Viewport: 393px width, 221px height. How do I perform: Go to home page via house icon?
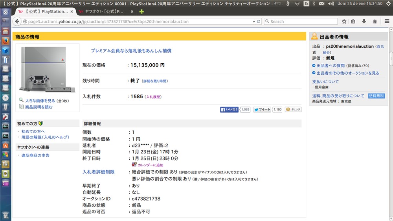point(375,22)
